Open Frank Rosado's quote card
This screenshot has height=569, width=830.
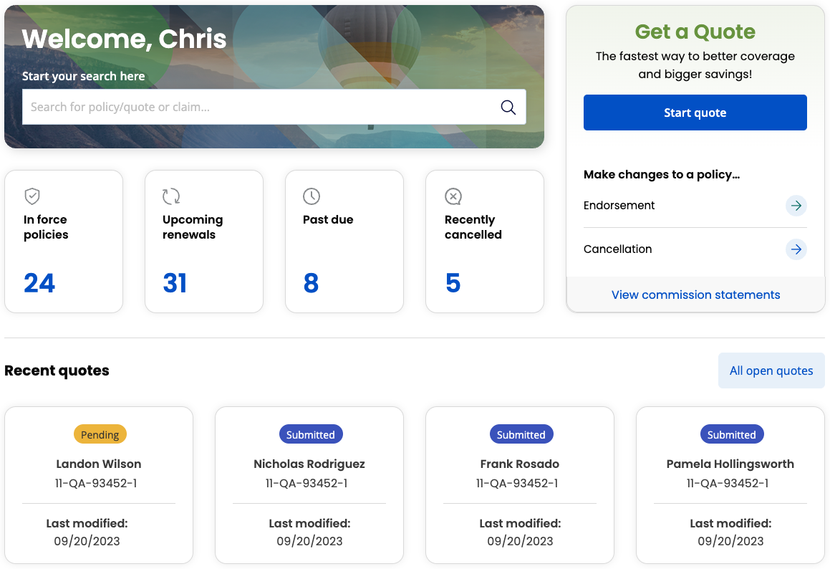click(x=520, y=485)
